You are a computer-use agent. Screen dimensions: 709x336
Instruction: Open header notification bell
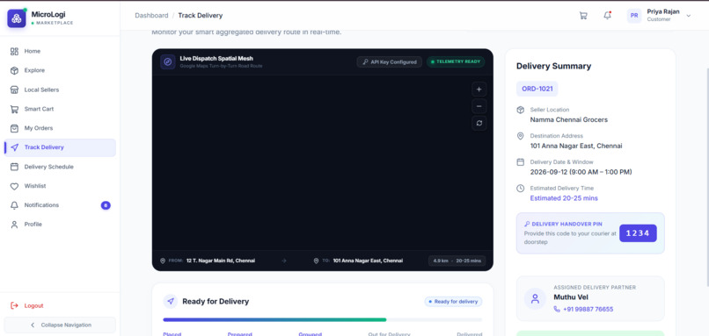tap(607, 15)
